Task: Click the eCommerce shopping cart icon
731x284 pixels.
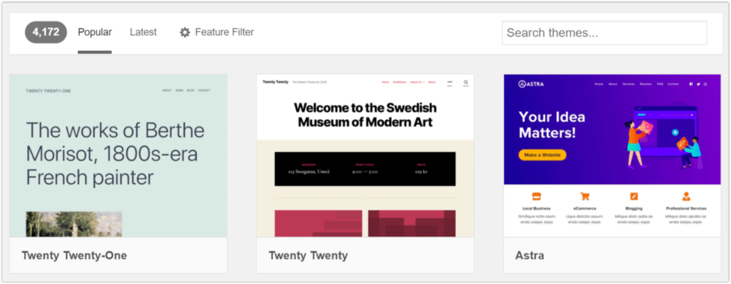Action: click(585, 197)
